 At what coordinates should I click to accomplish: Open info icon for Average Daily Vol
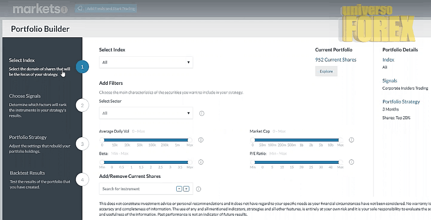pyautogui.click(x=200, y=140)
